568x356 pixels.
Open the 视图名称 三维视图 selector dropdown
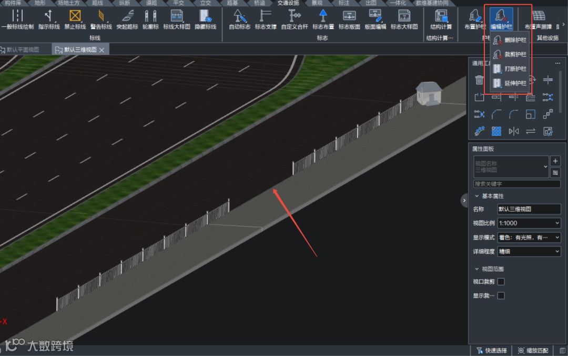point(511,166)
